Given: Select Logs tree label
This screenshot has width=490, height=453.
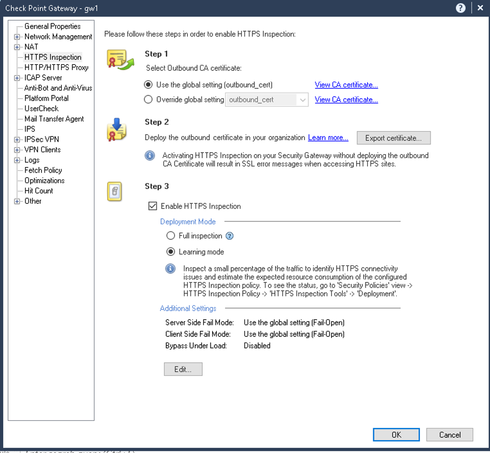Looking at the screenshot, I should 32,160.
